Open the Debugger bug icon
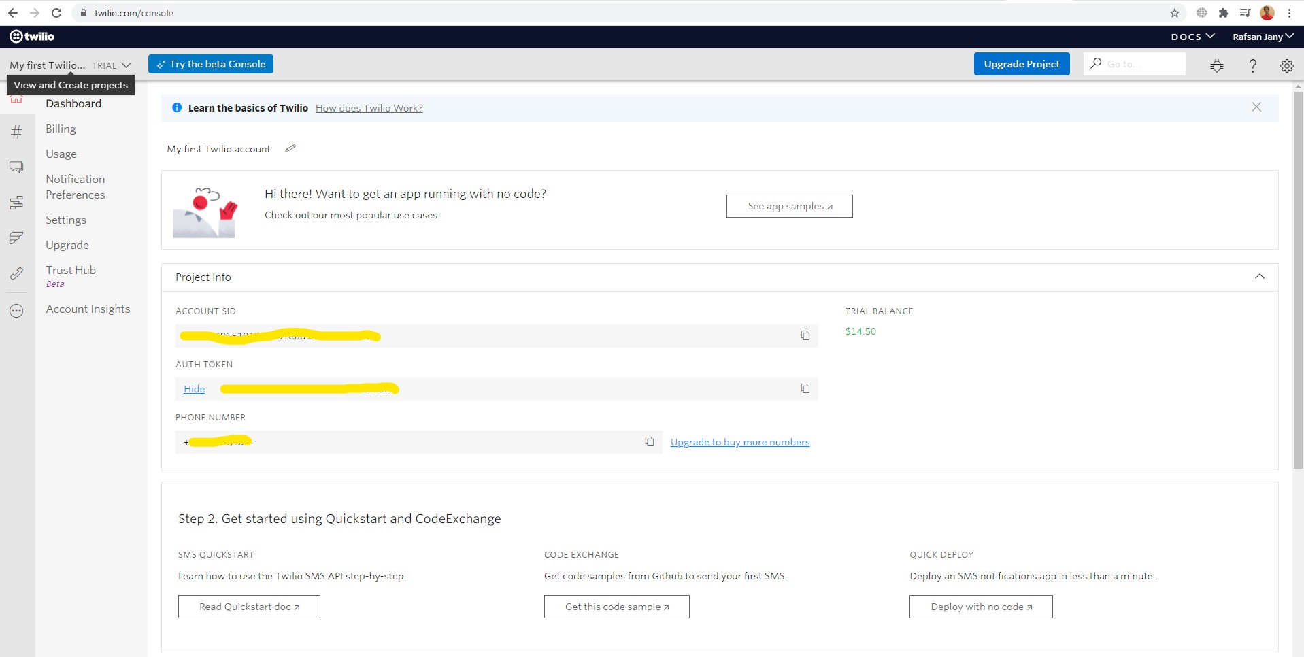The height and width of the screenshot is (657, 1304). point(1217,65)
